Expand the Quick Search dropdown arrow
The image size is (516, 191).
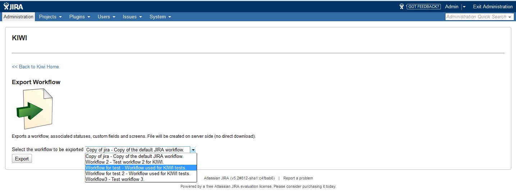click(510, 17)
